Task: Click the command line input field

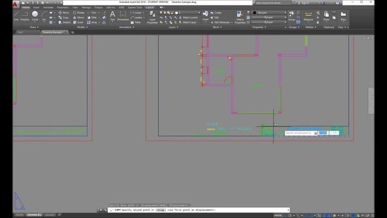Action: coord(199,210)
